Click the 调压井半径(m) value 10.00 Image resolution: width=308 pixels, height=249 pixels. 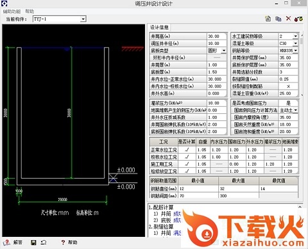[216, 44]
